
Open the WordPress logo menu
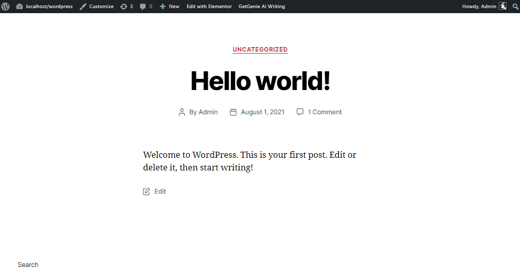point(5,6)
